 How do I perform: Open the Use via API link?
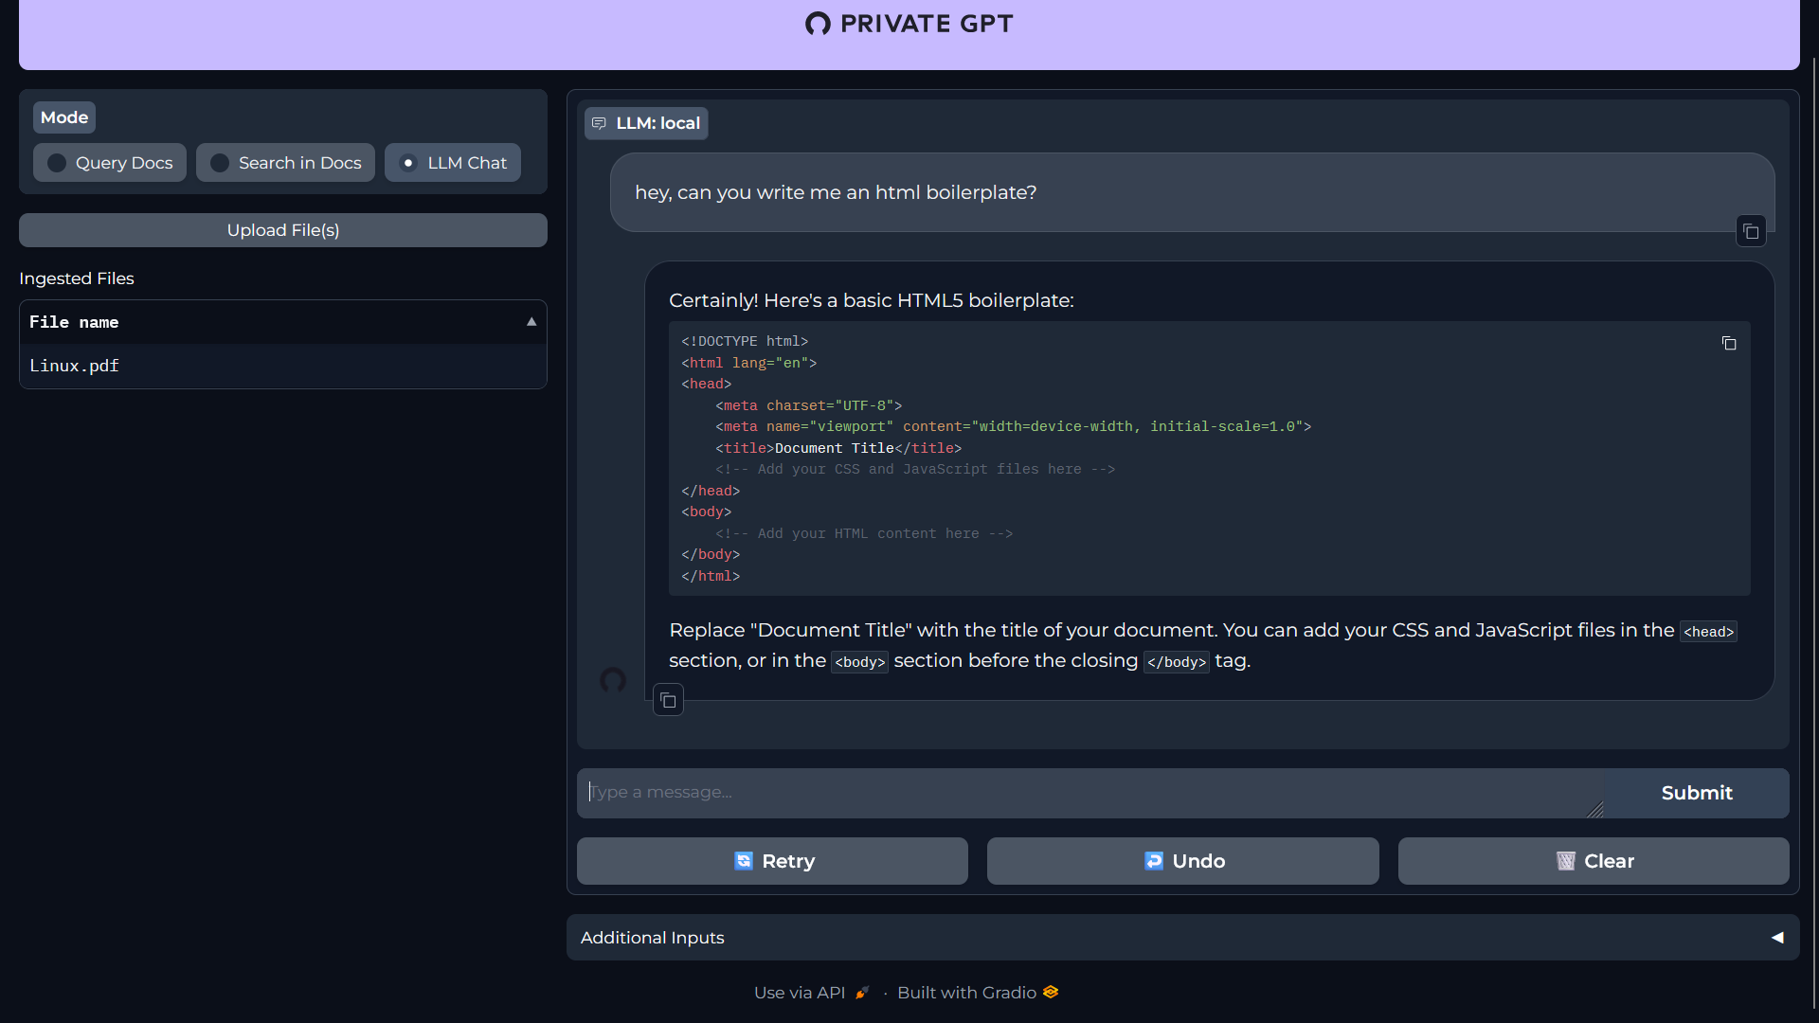[799, 992]
